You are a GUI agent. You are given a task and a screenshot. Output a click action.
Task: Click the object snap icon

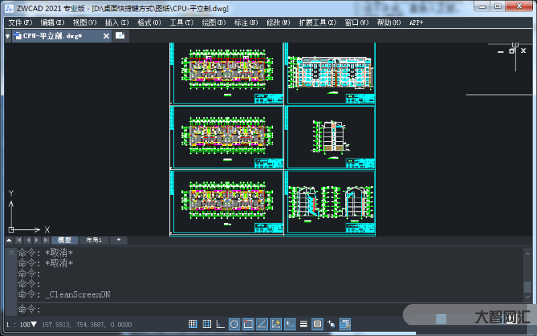(248, 325)
